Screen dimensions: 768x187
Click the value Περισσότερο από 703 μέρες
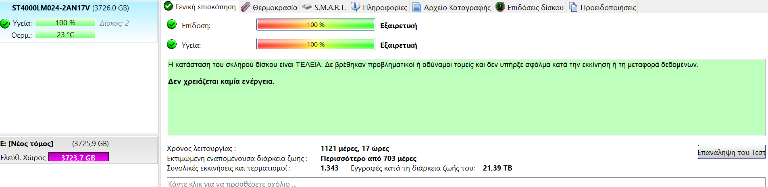click(x=368, y=159)
